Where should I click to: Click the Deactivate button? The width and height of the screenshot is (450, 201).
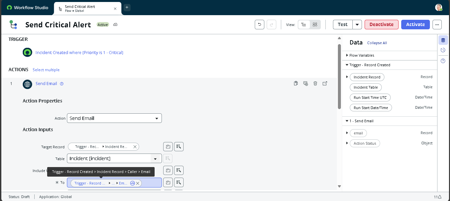(x=381, y=24)
